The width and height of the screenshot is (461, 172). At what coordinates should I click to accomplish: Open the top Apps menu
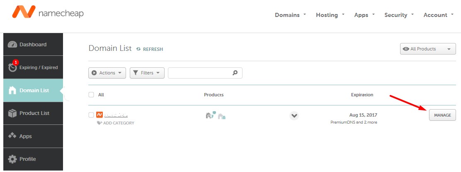(364, 15)
